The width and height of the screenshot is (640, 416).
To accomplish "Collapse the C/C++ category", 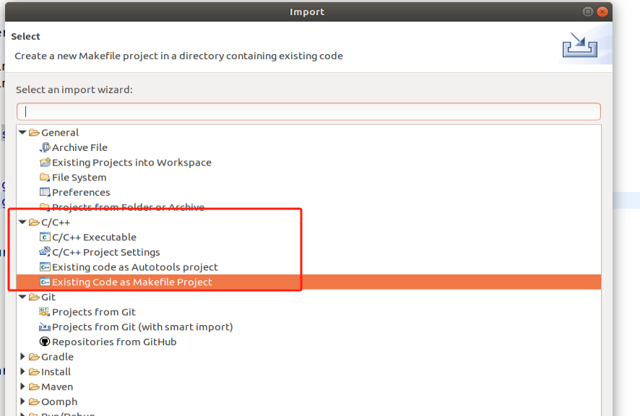I will pyautogui.click(x=22, y=222).
